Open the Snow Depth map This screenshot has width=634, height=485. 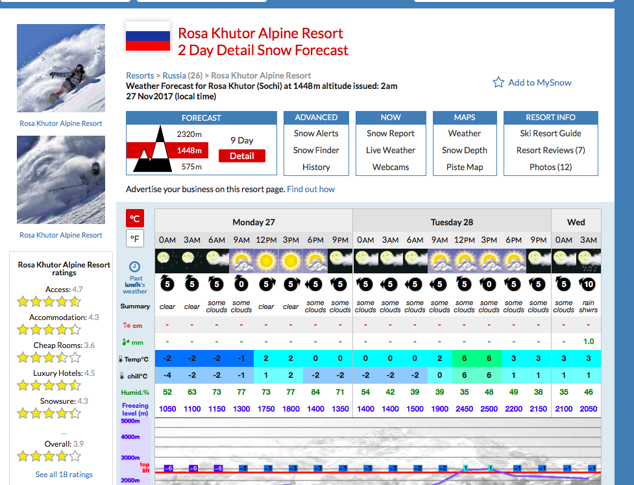coord(465,150)
